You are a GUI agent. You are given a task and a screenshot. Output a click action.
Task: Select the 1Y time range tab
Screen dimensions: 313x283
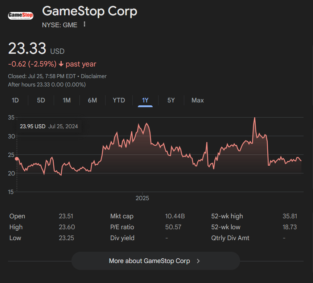[x=145, y=100]
